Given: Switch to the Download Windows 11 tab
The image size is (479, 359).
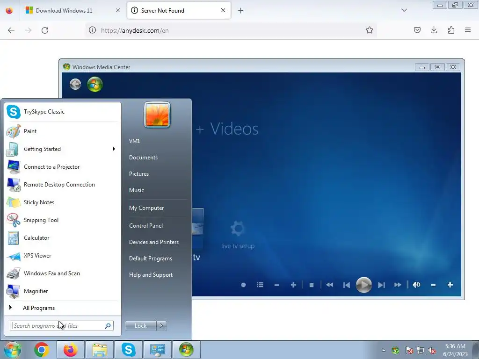Looking at the screenshot, I should (x=73, y=11).
